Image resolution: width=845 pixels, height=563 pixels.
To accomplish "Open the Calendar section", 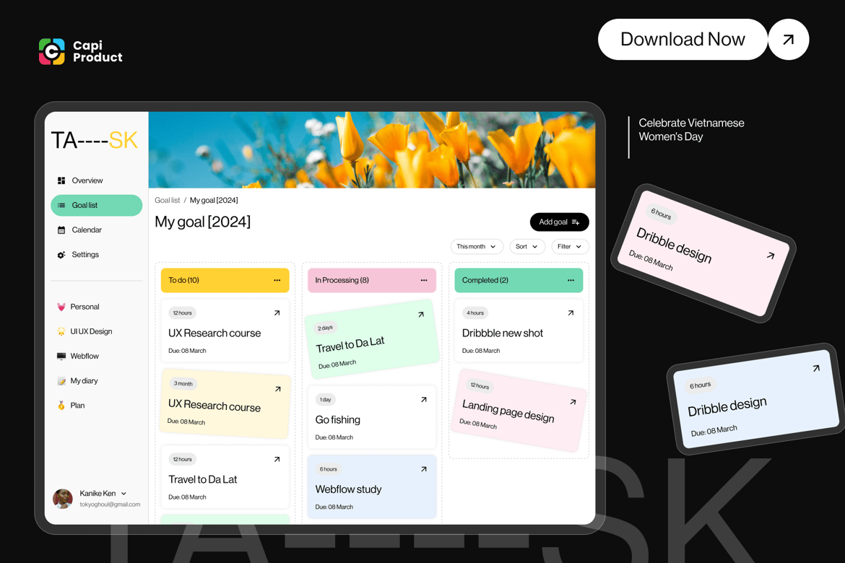I will coord(97,230).
